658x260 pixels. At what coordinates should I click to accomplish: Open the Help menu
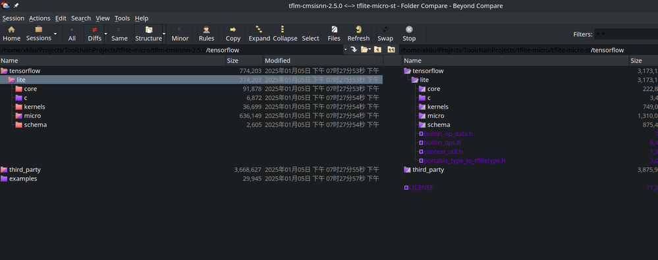tap(142, 18)
